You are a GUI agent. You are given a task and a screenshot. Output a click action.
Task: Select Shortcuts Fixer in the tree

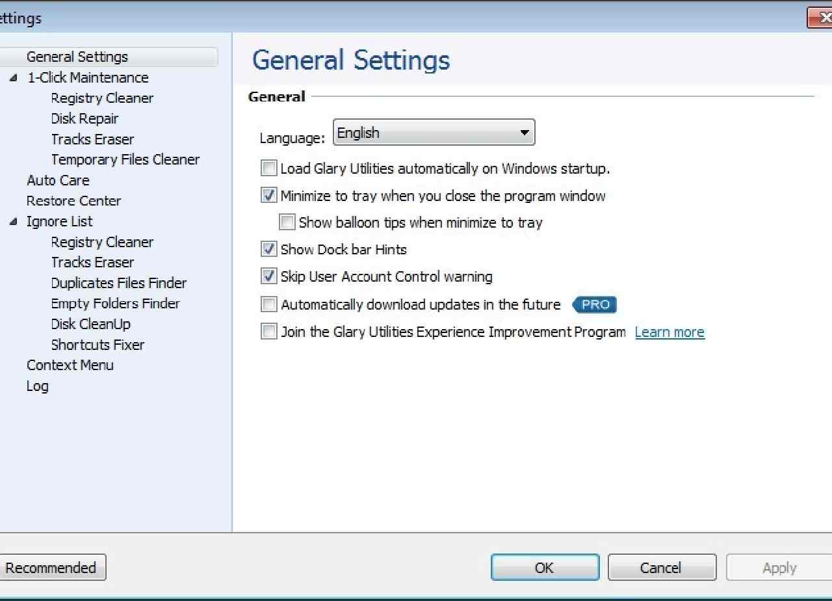click(97, 345)
